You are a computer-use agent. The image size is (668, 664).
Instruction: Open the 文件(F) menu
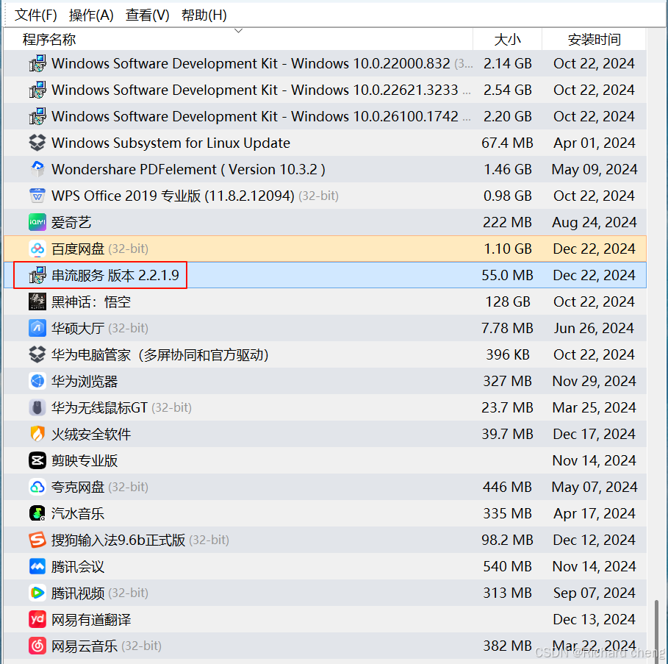[35, 15]
